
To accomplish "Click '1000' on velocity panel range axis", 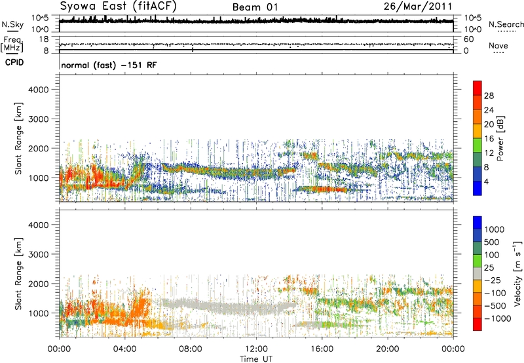I will click(x=39, y=313).
